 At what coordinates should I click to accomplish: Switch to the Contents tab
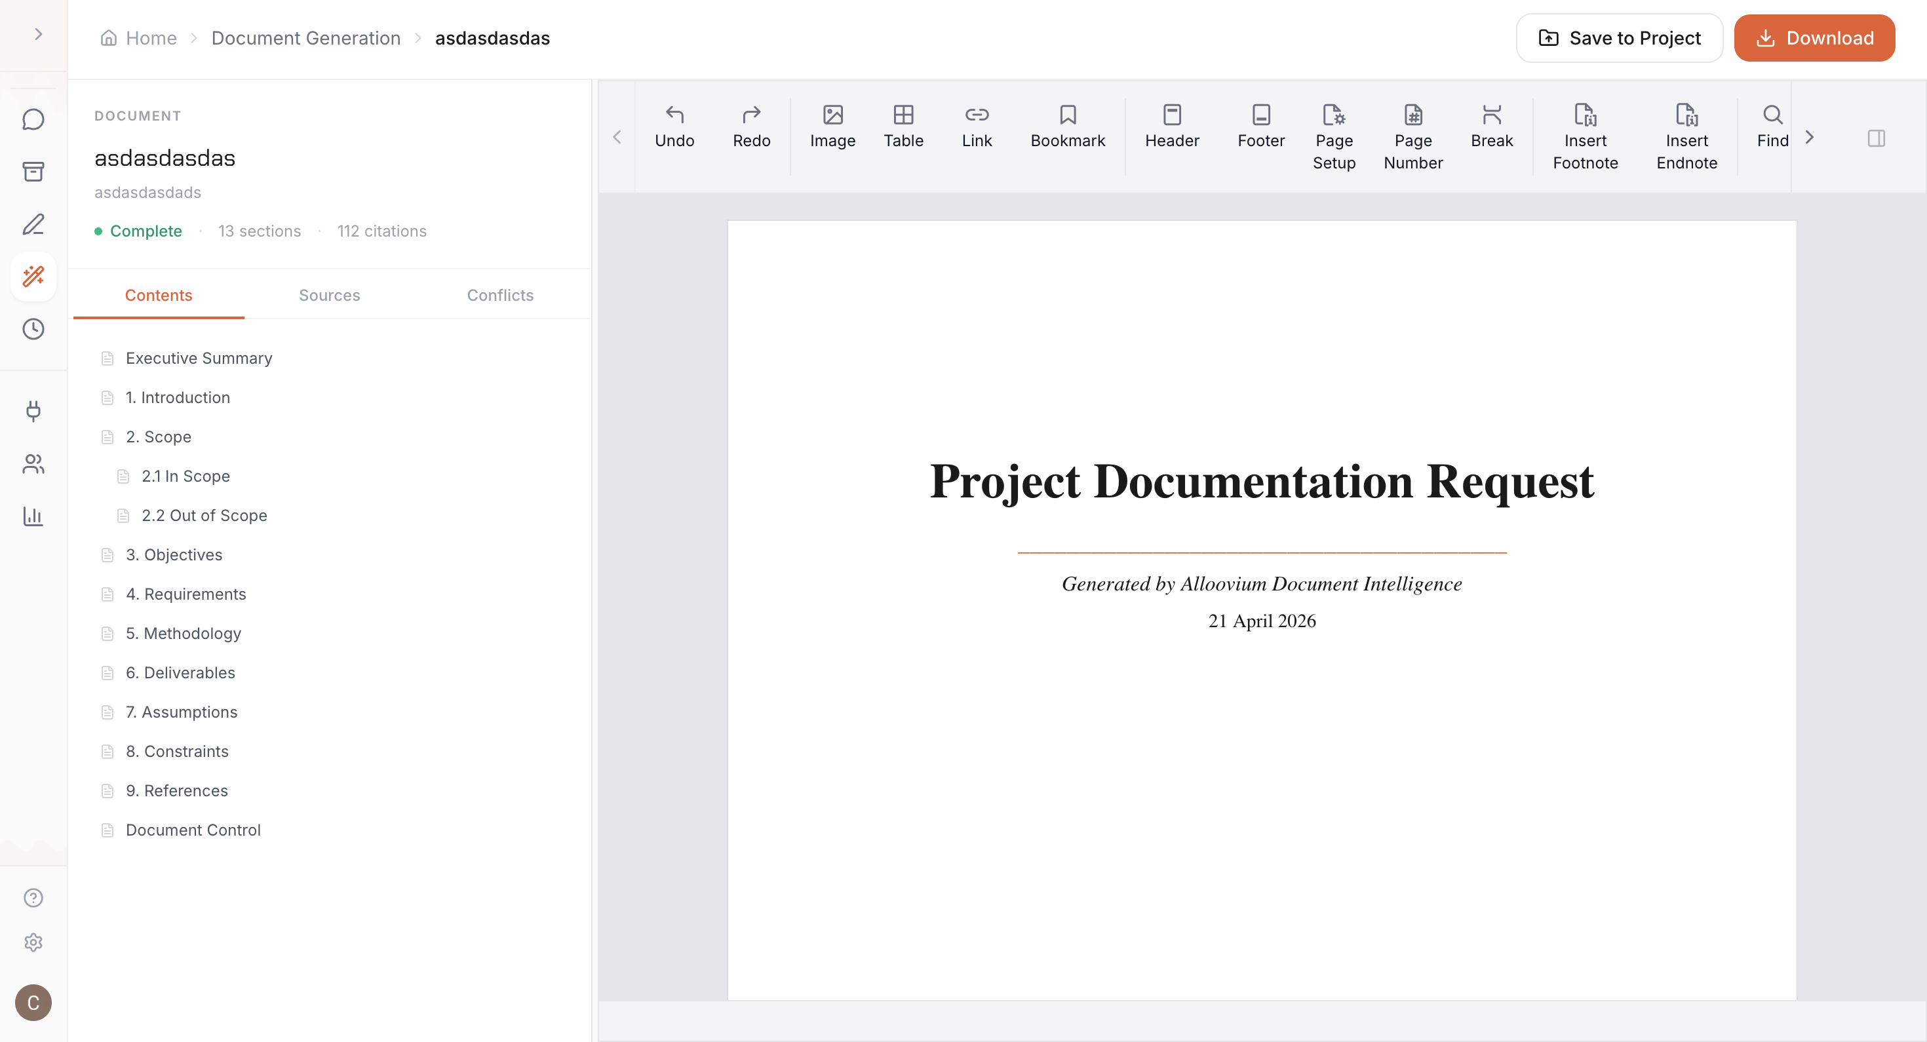tap(159, 296)
